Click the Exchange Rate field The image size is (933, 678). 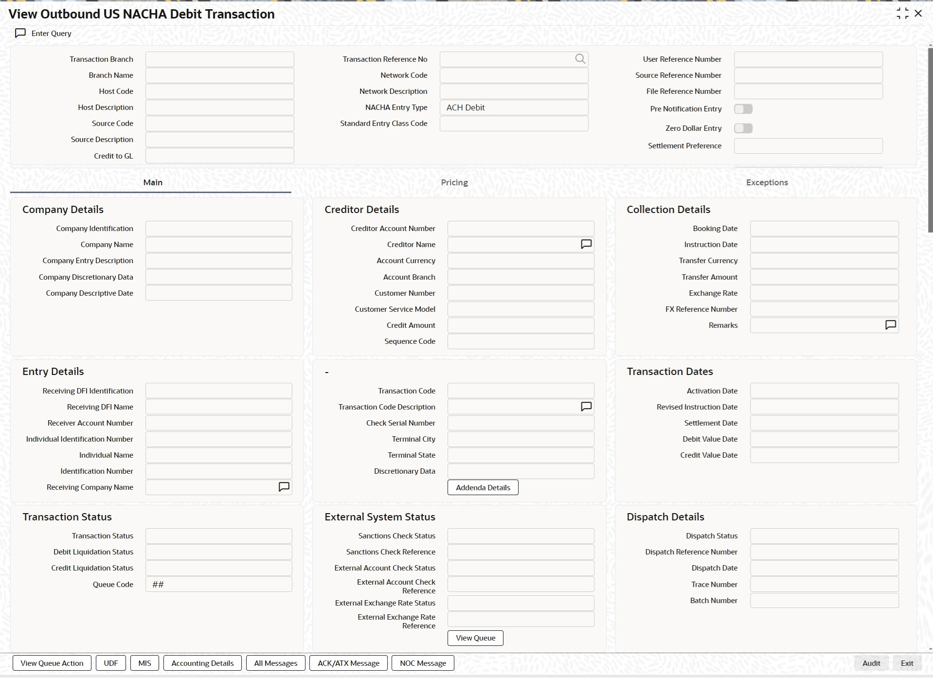[825, 293]
